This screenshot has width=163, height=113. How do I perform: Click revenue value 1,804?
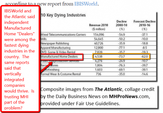tap(99, 65)
